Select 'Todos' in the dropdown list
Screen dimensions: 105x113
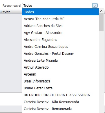pyautogui.click(x=60, y=12)
